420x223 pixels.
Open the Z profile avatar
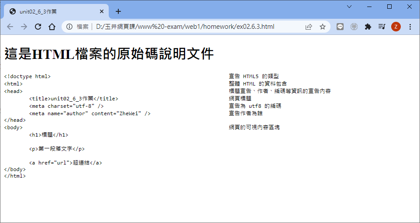396,27
